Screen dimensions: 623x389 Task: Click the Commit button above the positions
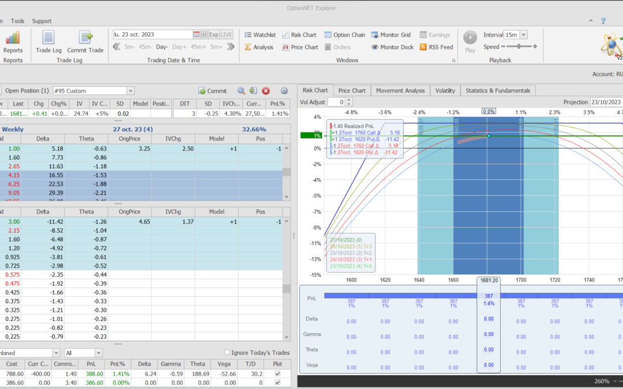point(212,90)
